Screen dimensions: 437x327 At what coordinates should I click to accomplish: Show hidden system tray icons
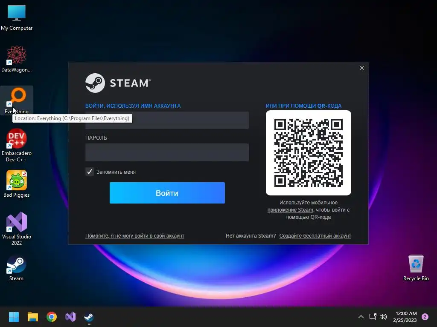[x=361, y=317]
